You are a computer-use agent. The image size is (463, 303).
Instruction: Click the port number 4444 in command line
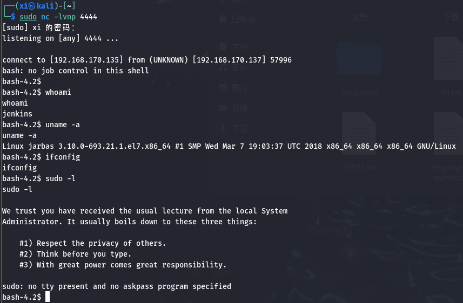(x=89, y=17)
